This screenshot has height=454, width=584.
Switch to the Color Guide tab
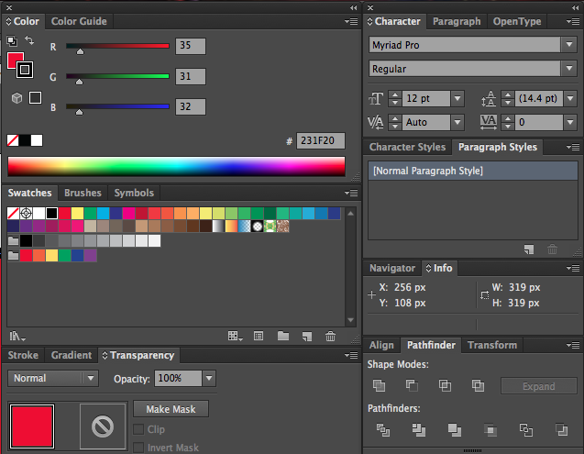(x=78, y=21)
